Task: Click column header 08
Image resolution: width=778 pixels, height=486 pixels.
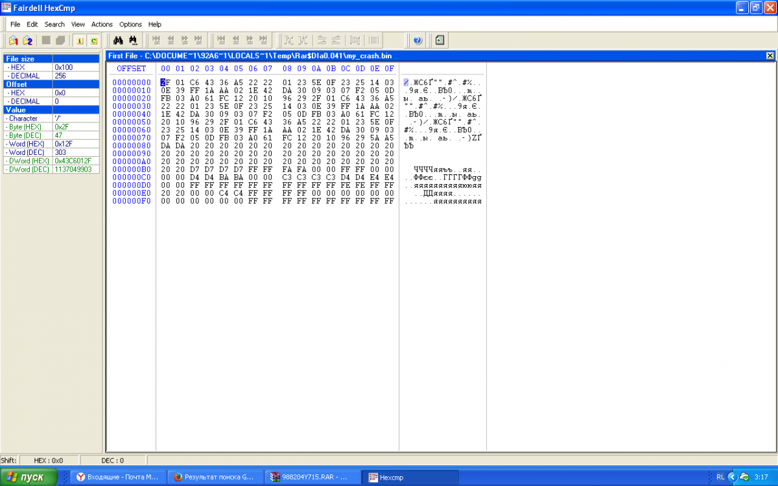Action: coord(287,68)
